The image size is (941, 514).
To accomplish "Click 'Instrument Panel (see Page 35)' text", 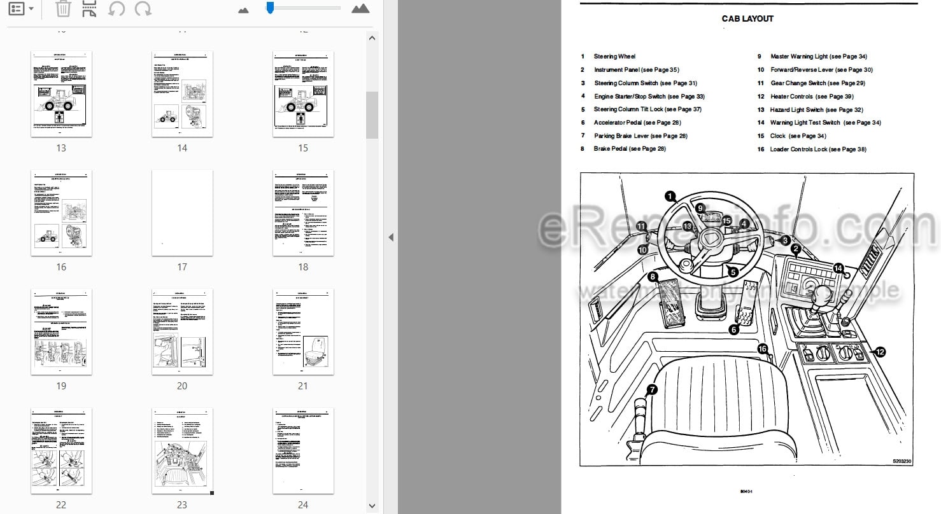I will pos(636,70).
